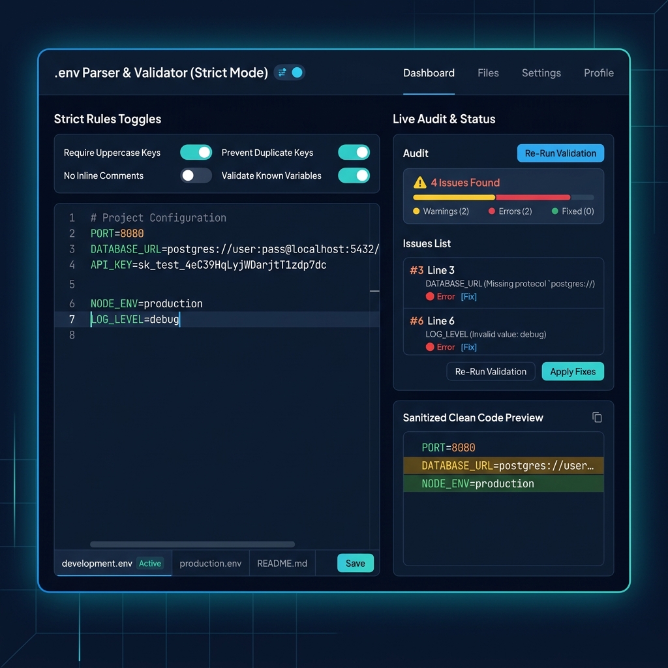Click line number 5 in the gutter
Screen dimensions: 668x668
pyautogui.click(x=72, y=284)
